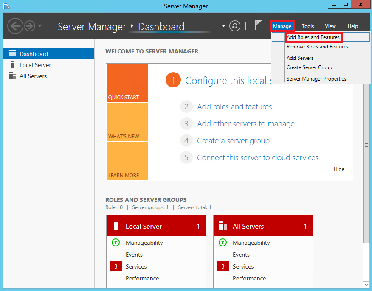The image size is (372, 291).
Task: Open Services under All Servers tile
Action: [243, 266]
